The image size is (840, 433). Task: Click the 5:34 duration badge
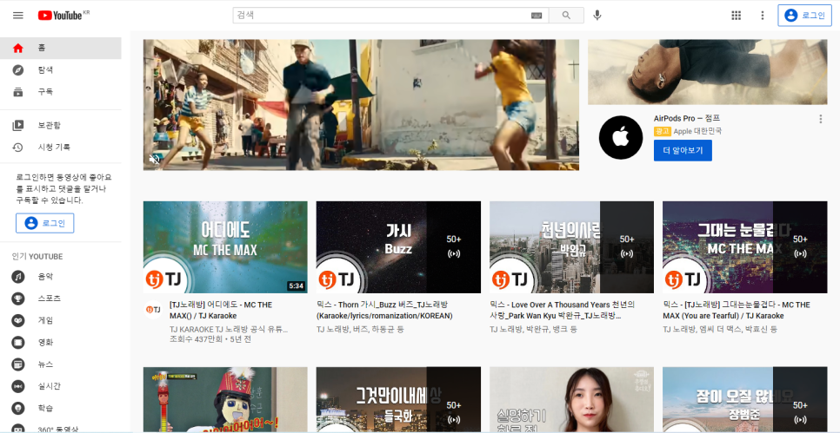[x=297, y=286]
